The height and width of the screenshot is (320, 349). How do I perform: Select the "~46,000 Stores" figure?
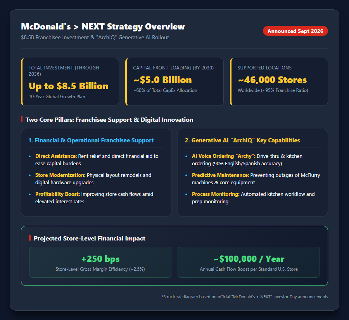click(x=272, y=80)
